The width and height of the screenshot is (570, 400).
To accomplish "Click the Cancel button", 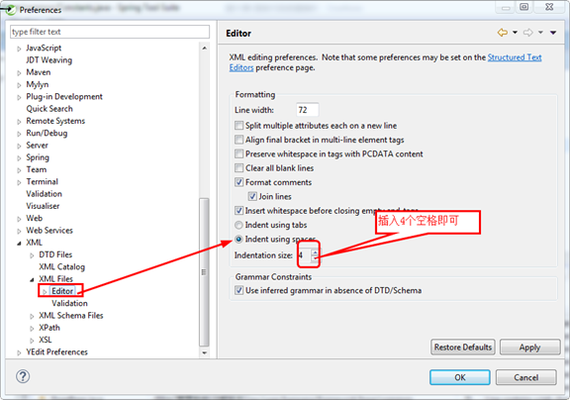I will (x=525, y=377).
